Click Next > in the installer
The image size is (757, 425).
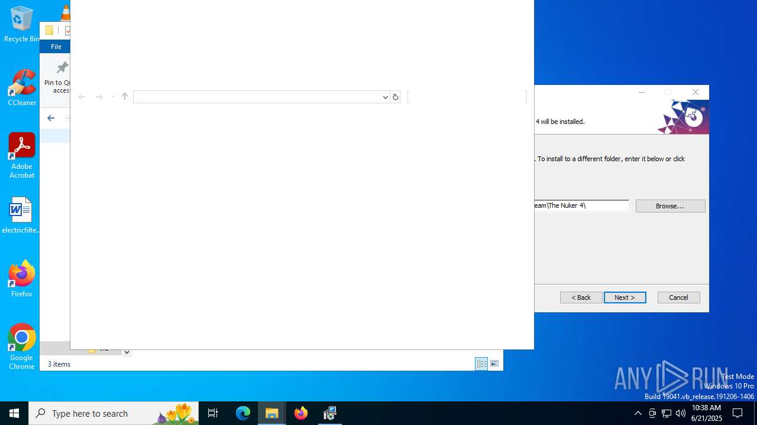click(x=625, y=297)
